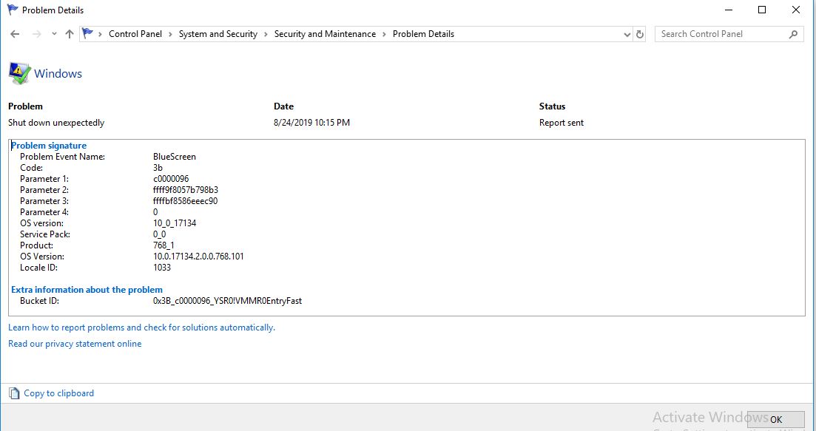
Task: Open System and Security breadcrumb
Action: tap(218, 34)
